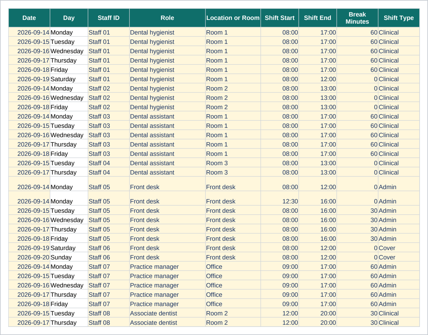Click the Location or Room header
Viewport: 428px width, 335px height.
pyautogui.click(x=233, y=18)
